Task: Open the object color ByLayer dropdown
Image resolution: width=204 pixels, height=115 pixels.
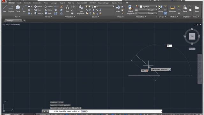Action: pos(156,6)
